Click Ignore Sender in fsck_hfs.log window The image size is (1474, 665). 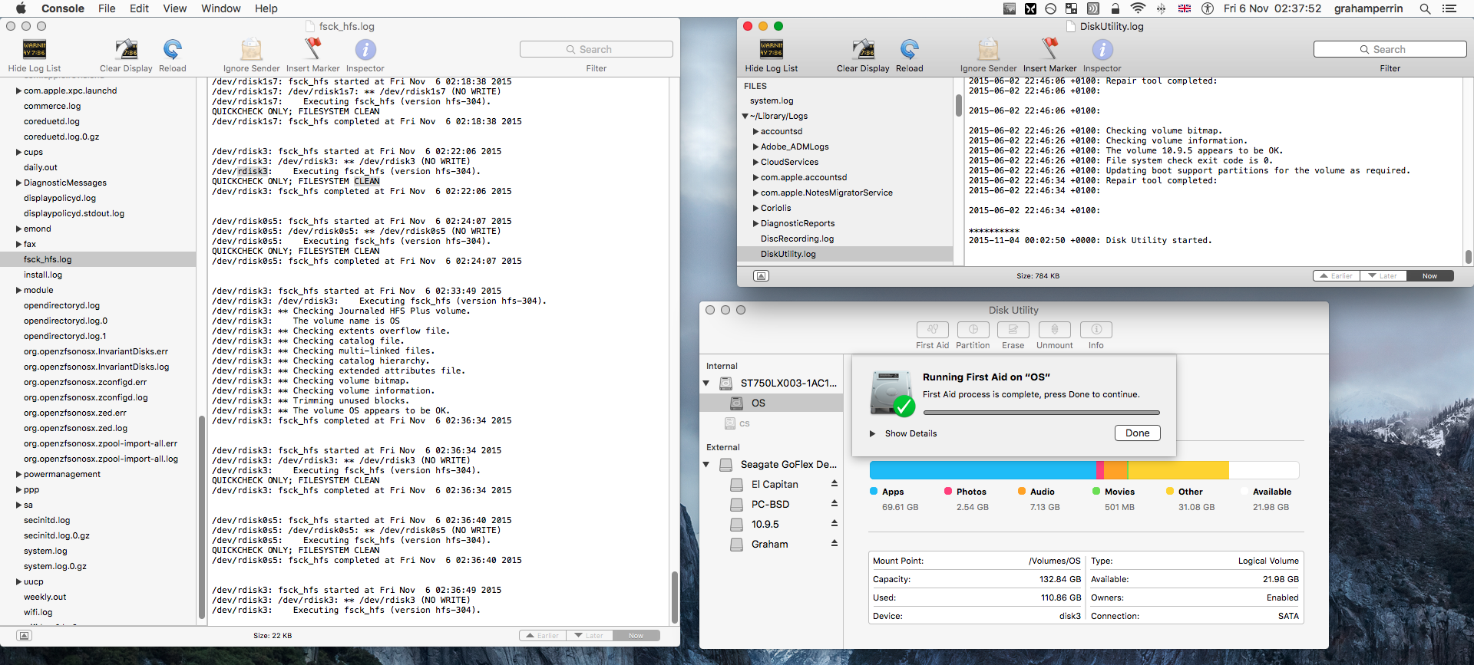(x=251, y=55)
